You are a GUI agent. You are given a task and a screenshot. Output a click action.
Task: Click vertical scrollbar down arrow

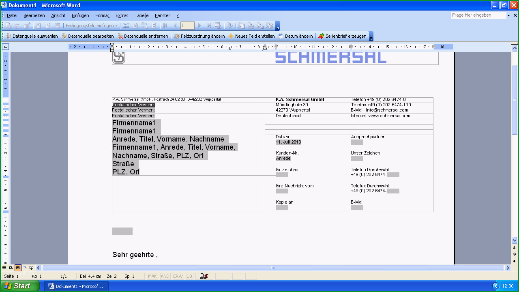515,240
